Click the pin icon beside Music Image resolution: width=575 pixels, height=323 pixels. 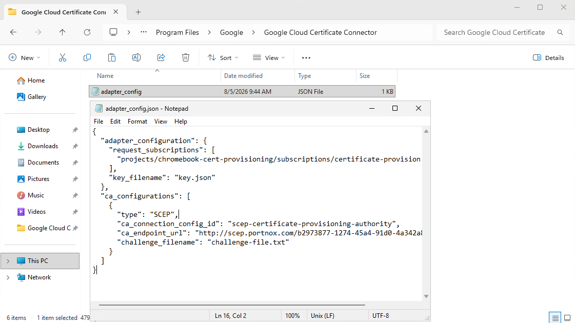point(75,195)
